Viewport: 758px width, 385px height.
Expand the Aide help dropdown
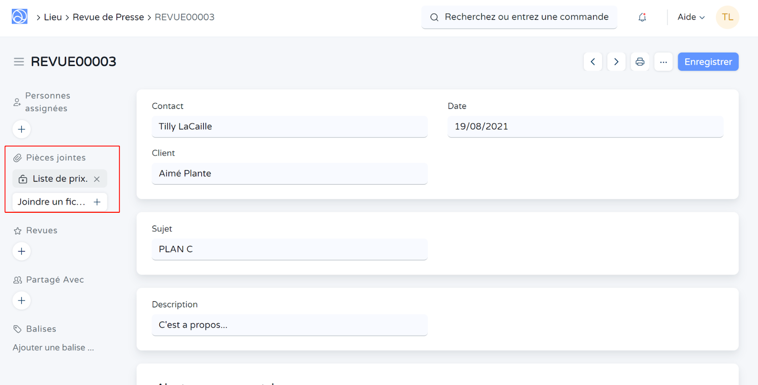(691, 17)
